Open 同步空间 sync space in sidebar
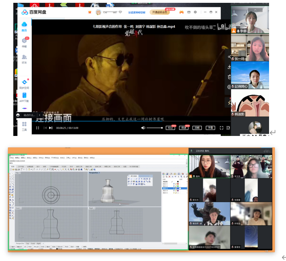 (24, 84)
